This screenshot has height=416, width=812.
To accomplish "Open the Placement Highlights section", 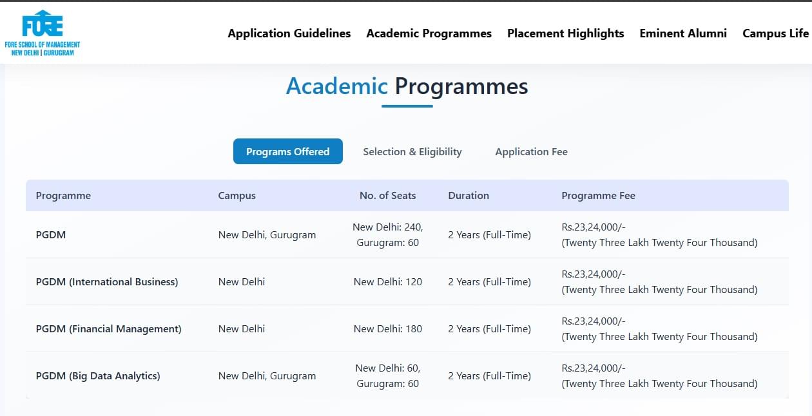I will (565, 33).
